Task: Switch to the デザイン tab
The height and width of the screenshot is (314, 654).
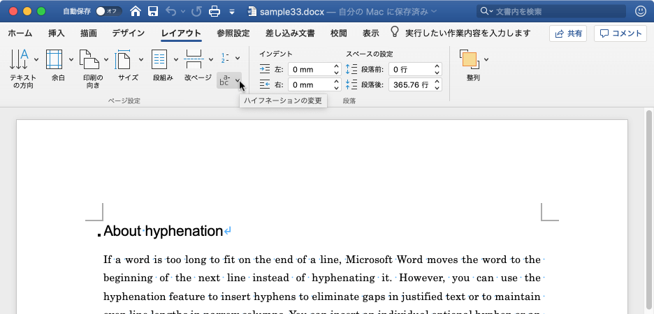Action: coord(128,33)
